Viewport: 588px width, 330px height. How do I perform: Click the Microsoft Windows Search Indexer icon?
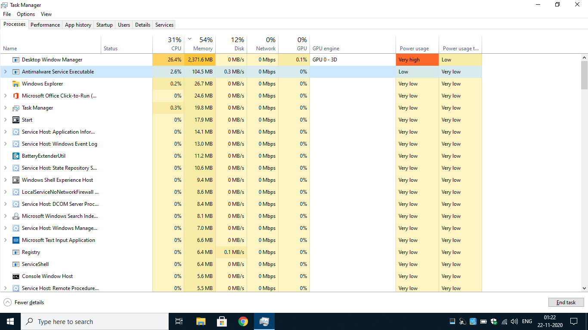tap(16, 216)
